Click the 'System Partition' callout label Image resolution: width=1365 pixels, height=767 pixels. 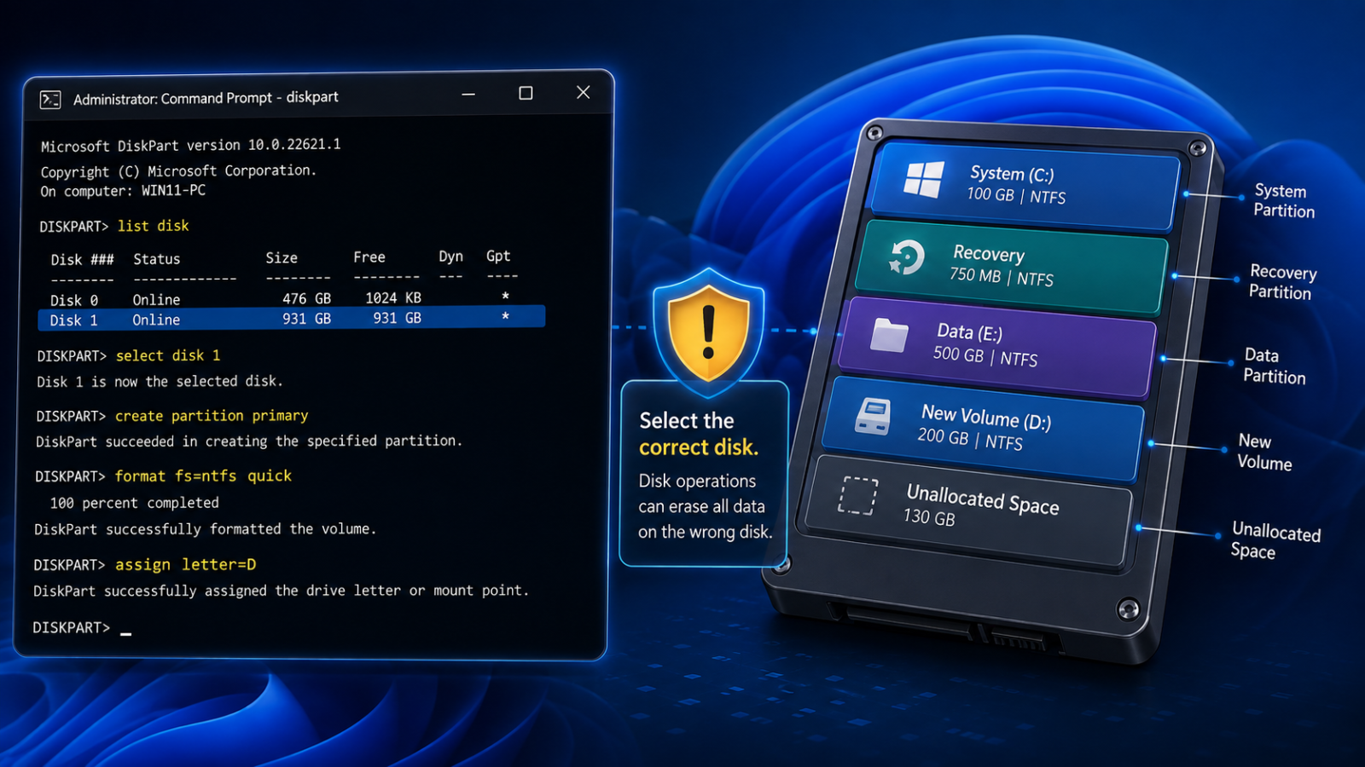(1284, 201)
